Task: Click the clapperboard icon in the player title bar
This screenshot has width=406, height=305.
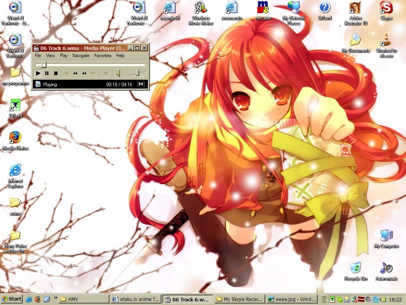Action: [x=36, y=48]
